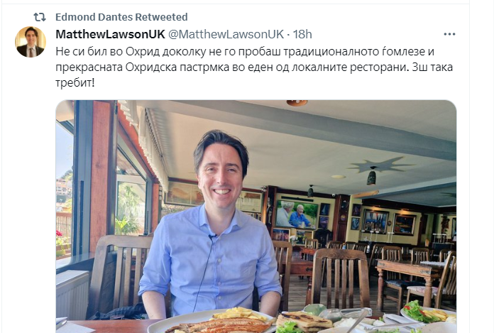The width and height of the screenshot is (494, 333).
Task: Open the attached restaurant photo
Action: 256,217
